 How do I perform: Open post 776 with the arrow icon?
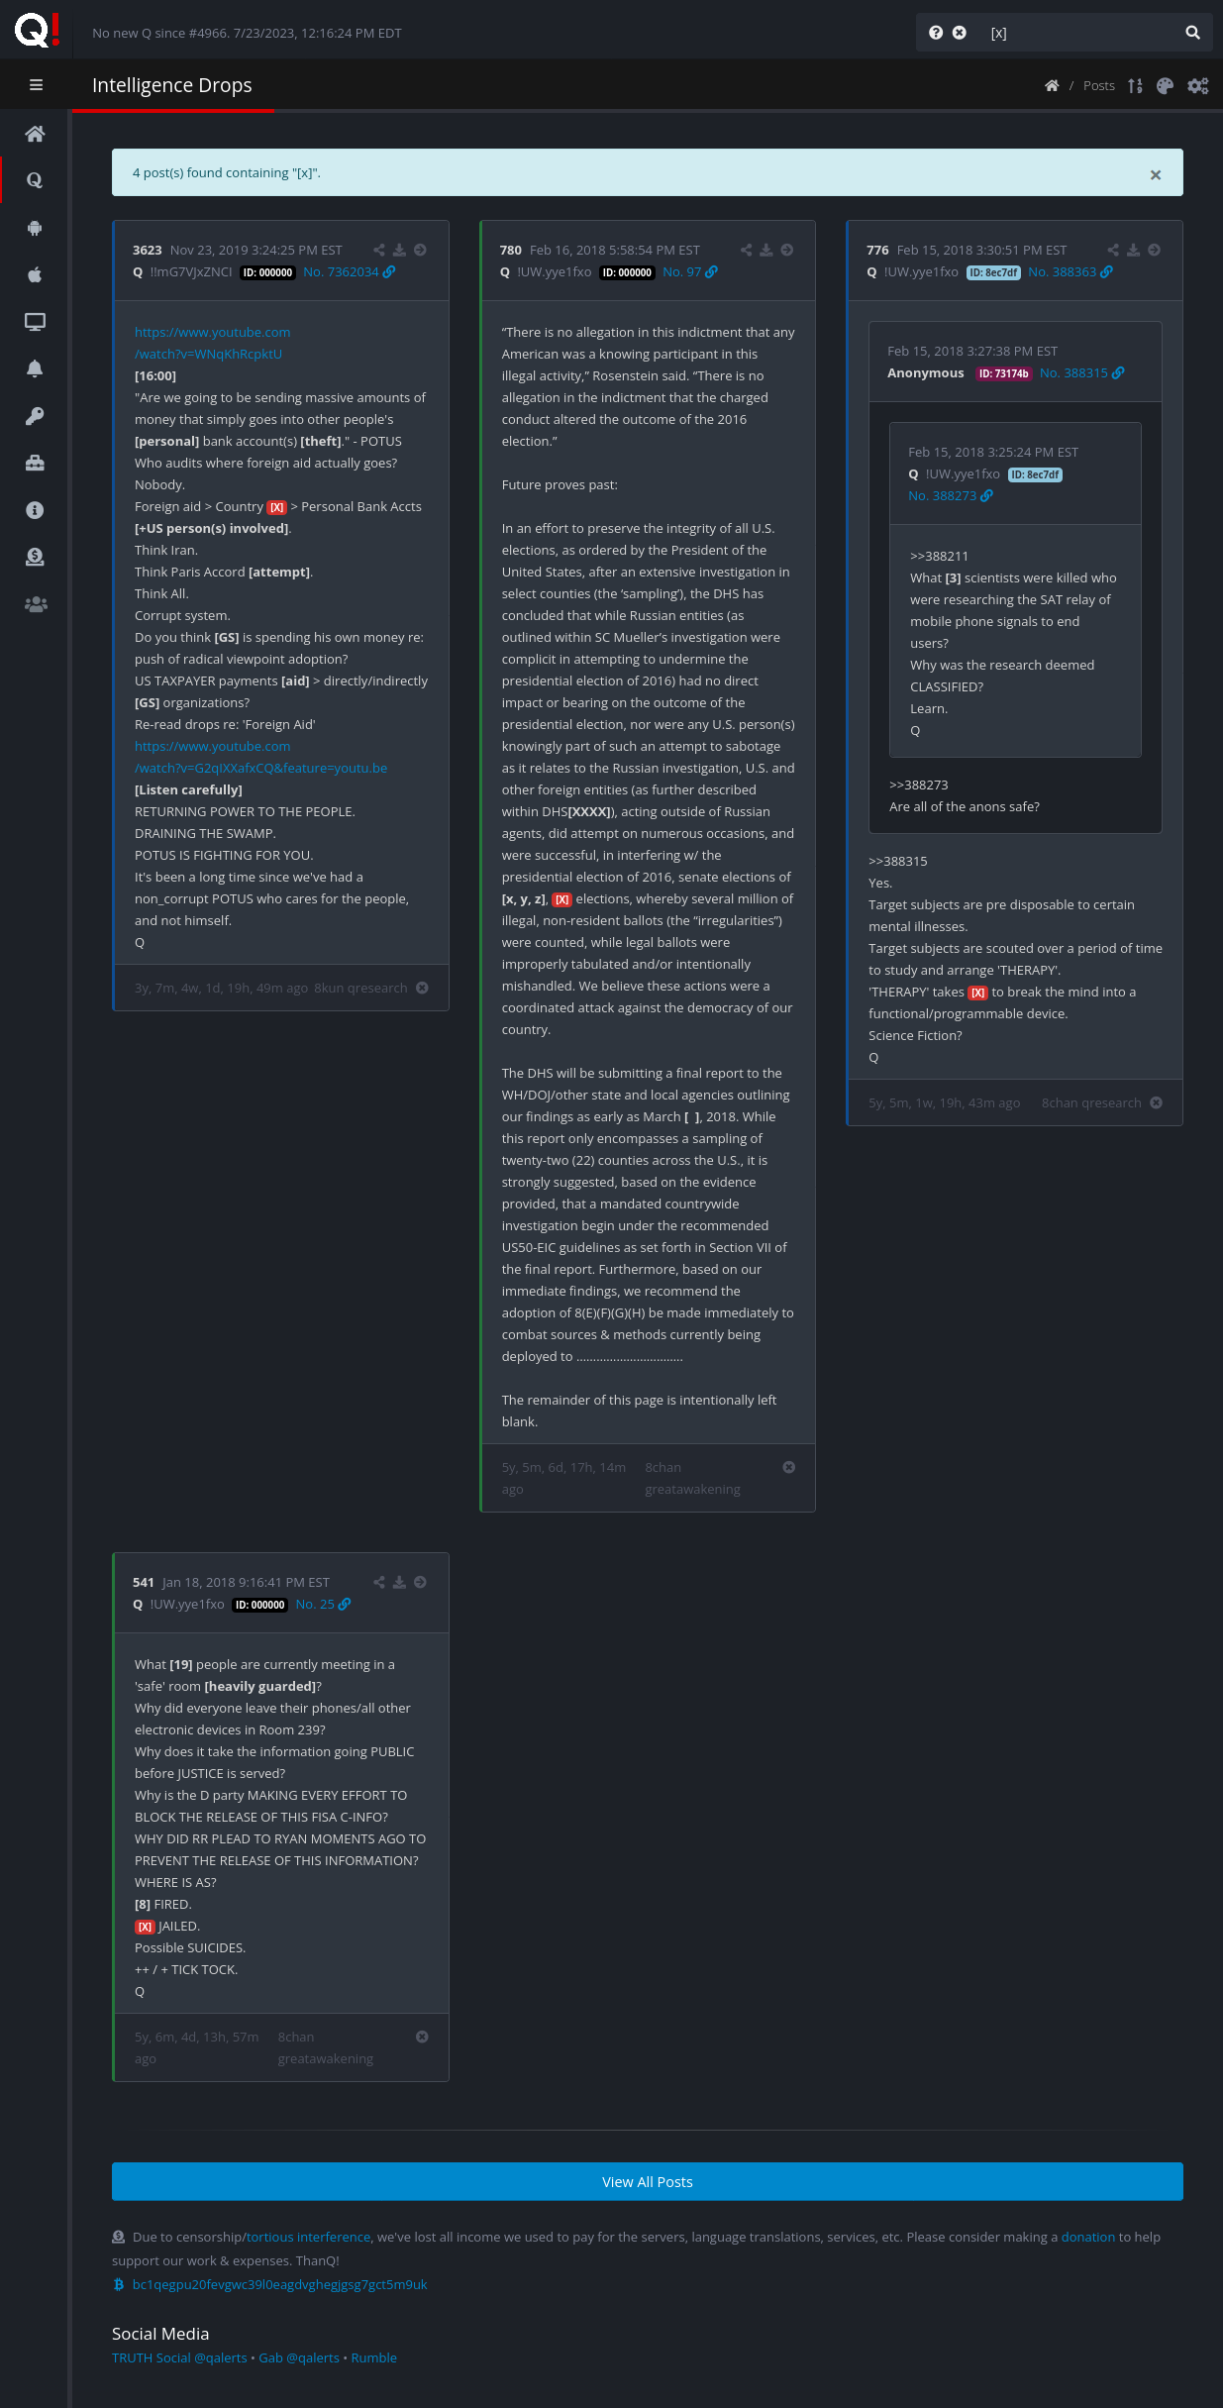(x=1155, y=251)
